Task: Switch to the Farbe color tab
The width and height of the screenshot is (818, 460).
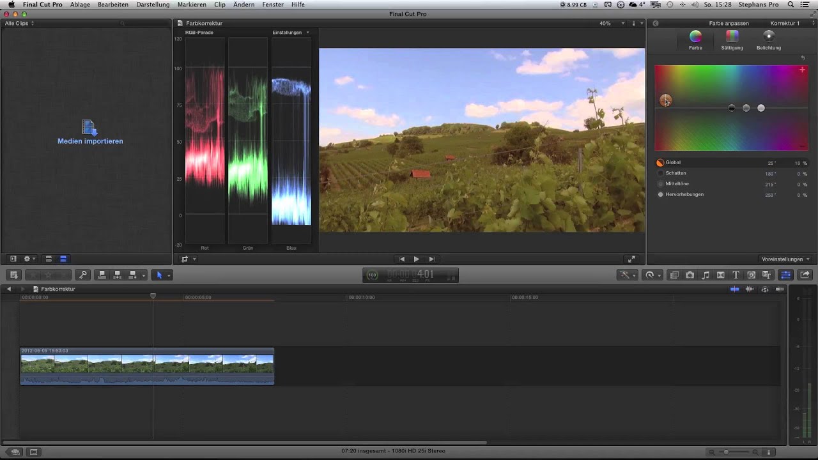Action: (x=695, y=40)
